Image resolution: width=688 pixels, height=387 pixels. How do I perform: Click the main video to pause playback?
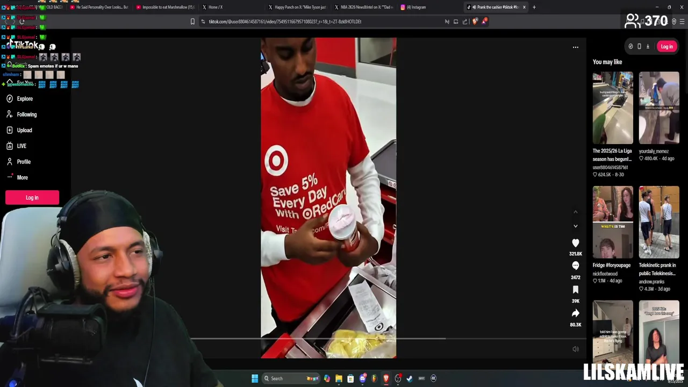click(328, 198)
